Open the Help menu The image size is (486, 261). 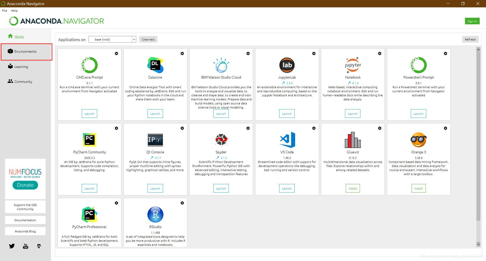(14, 11)
